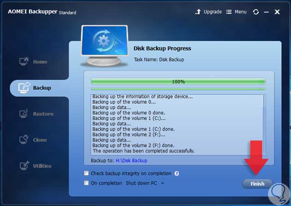Select 'The operation has been completed successfully.' line
The height and width of the screenshot is (206, 291).
point(144,151)
